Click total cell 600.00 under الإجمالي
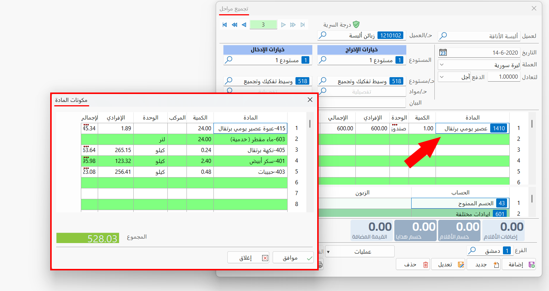 click(x=337, y=128)
